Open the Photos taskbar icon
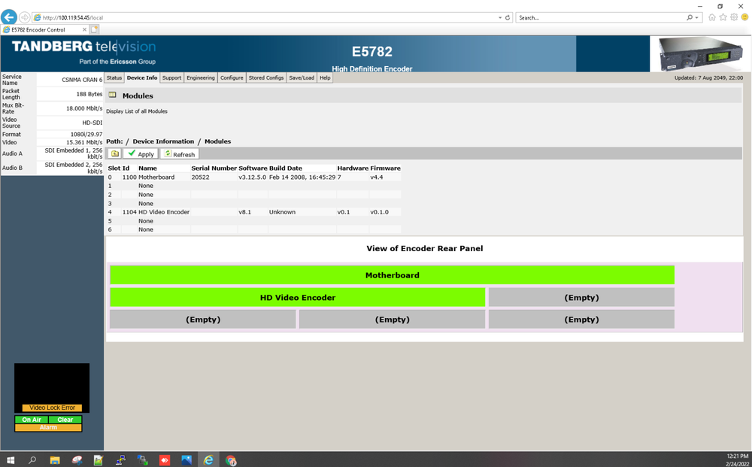 point(186,460)
